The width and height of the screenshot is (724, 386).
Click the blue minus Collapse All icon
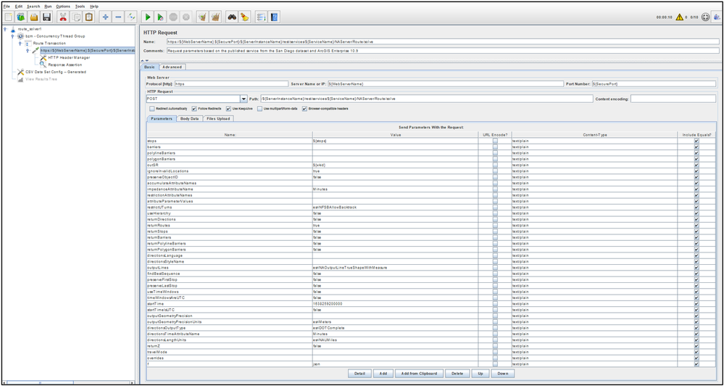118,17
